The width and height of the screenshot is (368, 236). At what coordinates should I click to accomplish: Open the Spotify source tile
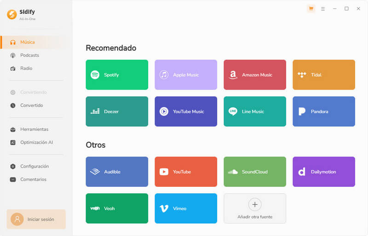(117, 75)
